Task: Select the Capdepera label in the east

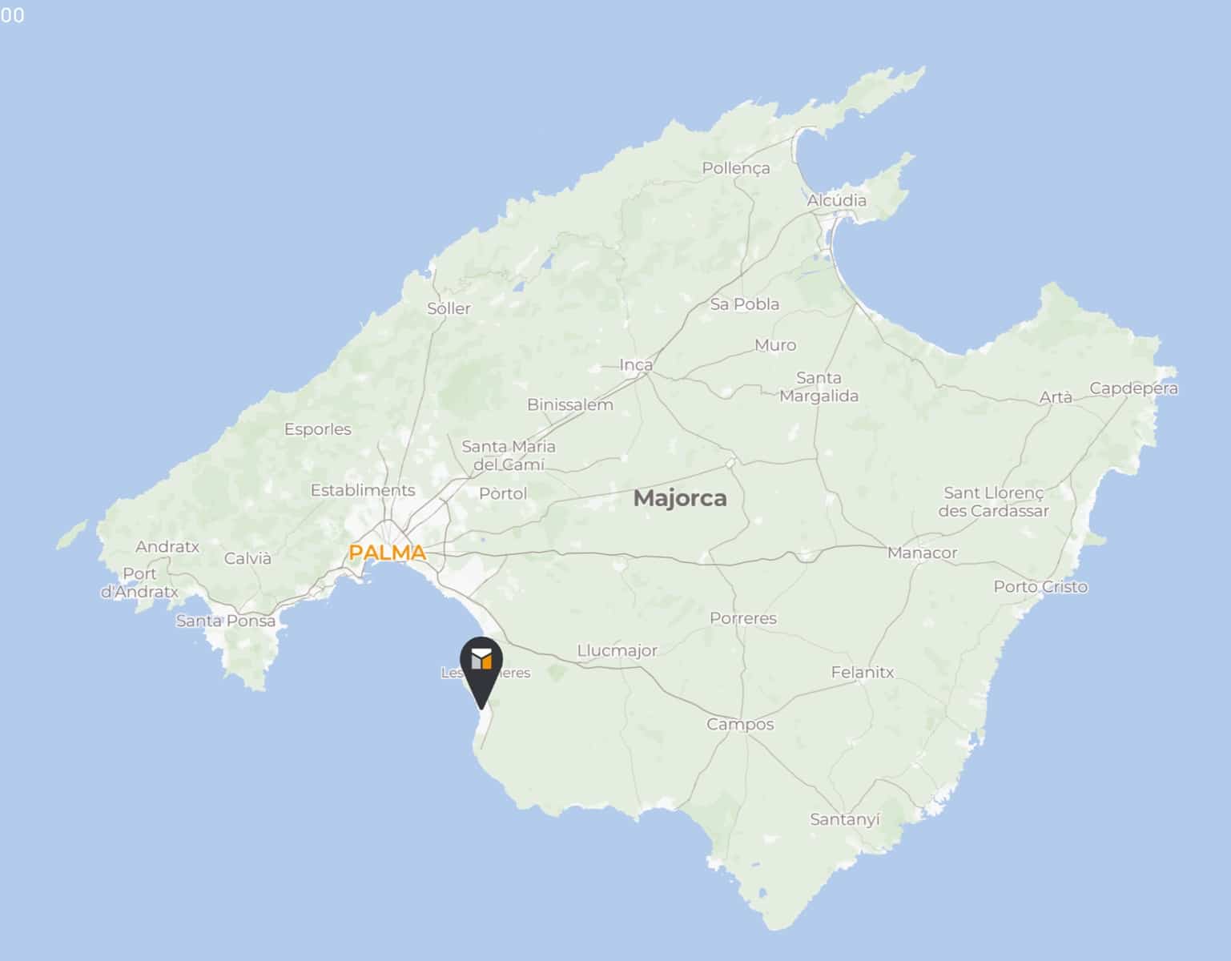Action: click(x=1133, y=388)
